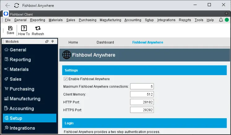Open the File menu

[x=8, y=20]
